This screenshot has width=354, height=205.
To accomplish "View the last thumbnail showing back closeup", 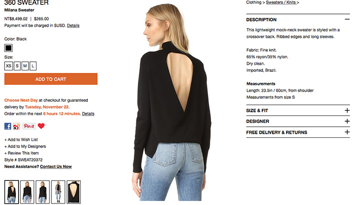I will [73, 192].
